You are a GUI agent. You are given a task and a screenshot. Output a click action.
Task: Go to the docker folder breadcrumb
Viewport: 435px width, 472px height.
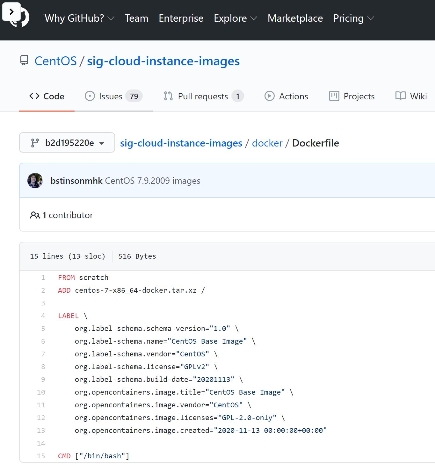click(x=267, y=143)
